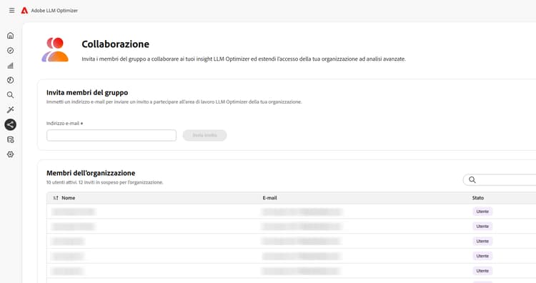Open the database settings sidebar icon

point(11,139)
